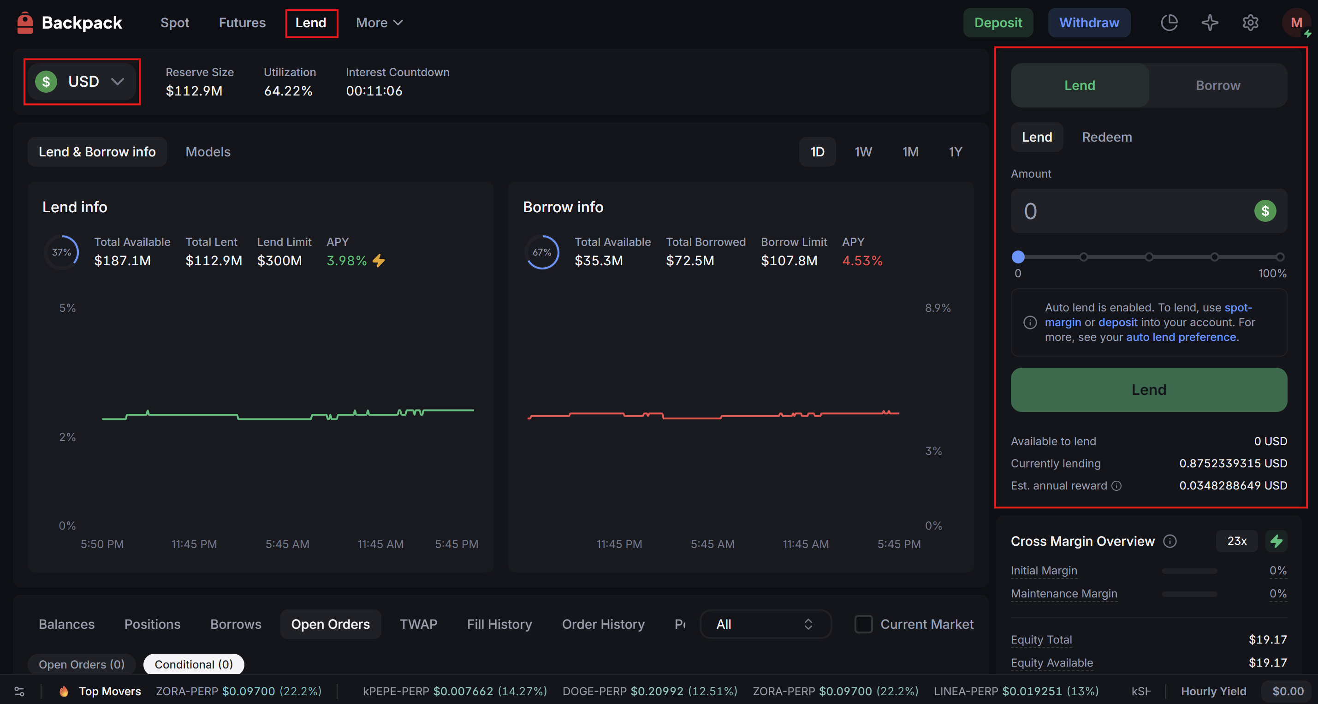Click info icon beside Est. annual reward

[x=1117, y=485]
